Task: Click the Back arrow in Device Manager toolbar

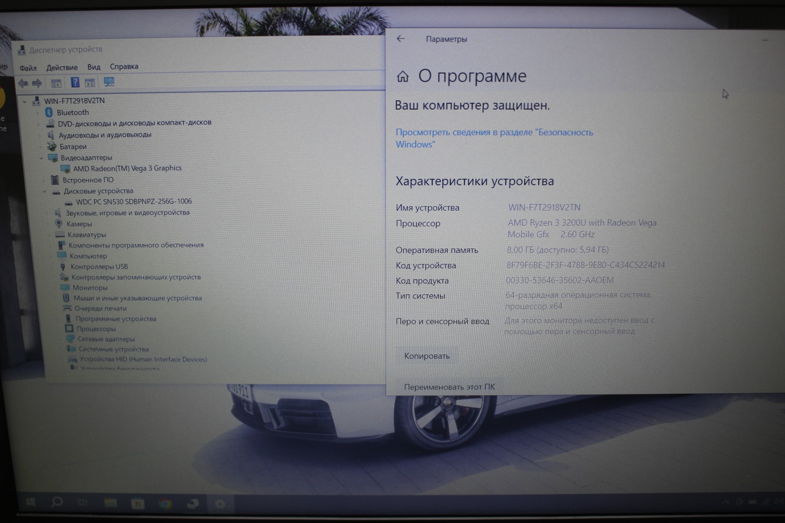Action: [x=23, y=83]
